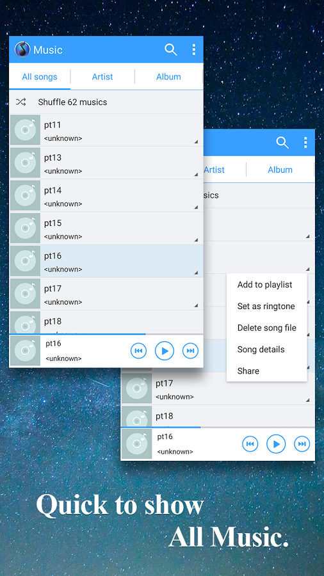Tap the Music app logo icon
Screen dimensions: 324x576
coord(22,49)
